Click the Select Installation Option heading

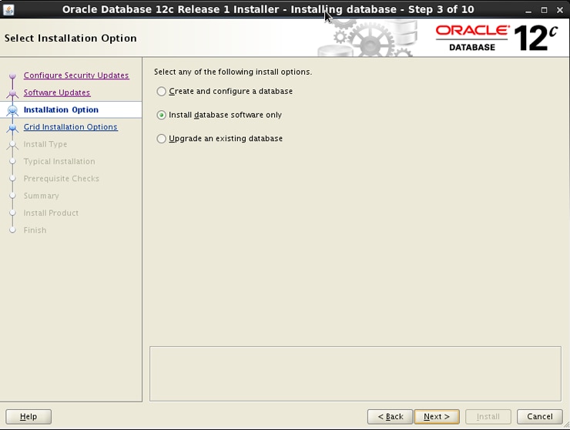[71, 39]
